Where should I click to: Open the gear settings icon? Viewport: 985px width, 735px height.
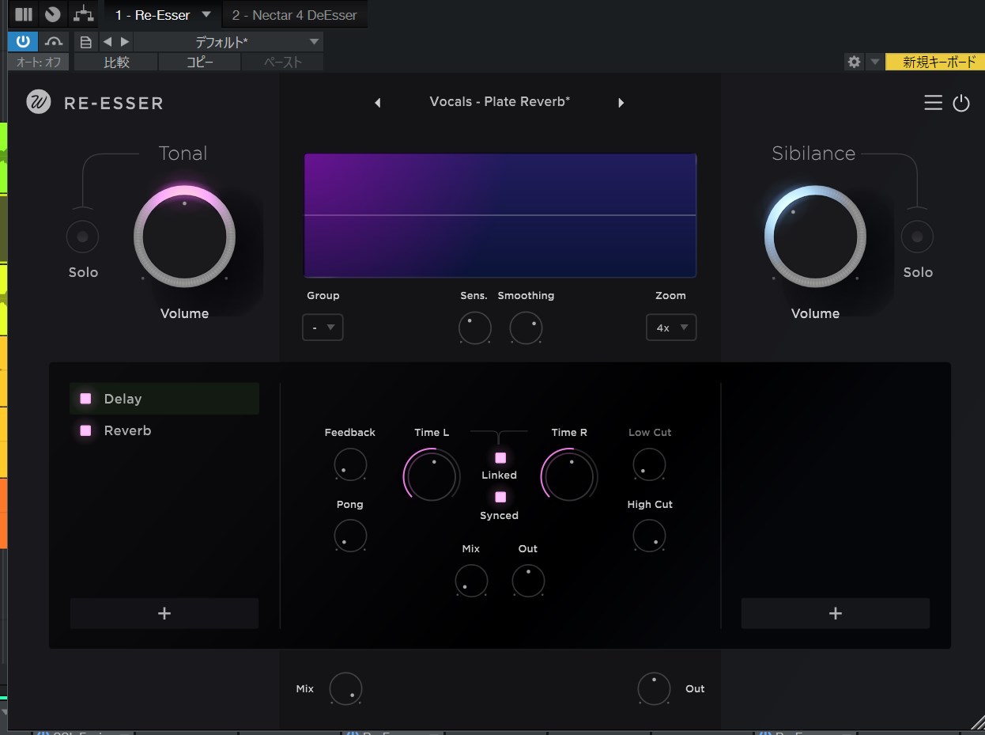point(854,62)
